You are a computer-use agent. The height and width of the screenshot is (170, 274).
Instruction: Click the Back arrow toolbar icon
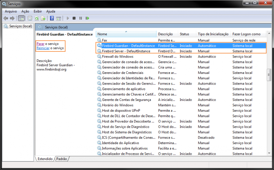point(6,18)
